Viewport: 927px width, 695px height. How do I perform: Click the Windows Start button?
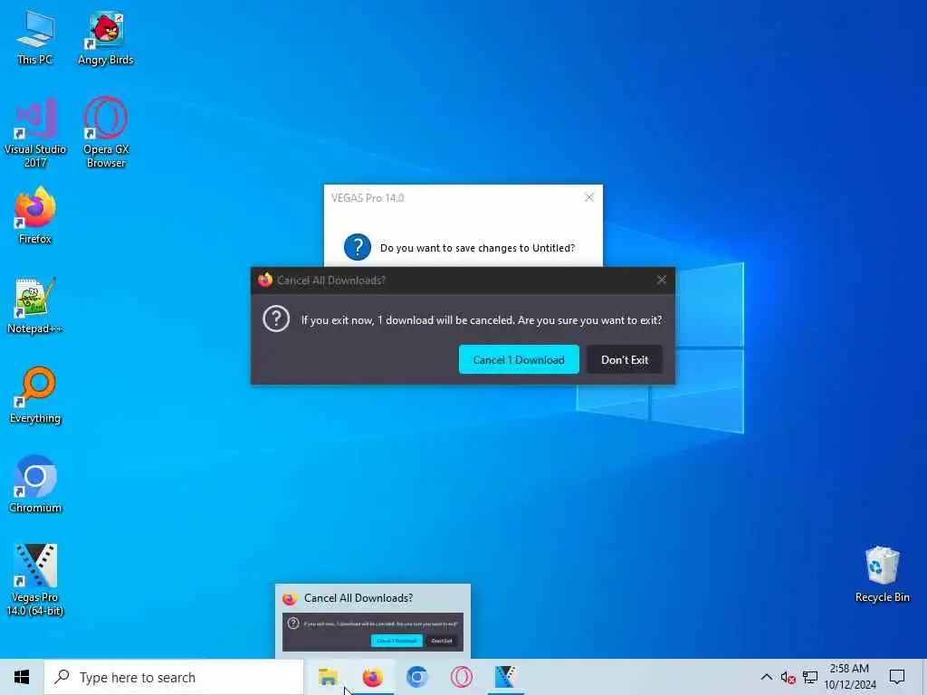pos(22,677)
